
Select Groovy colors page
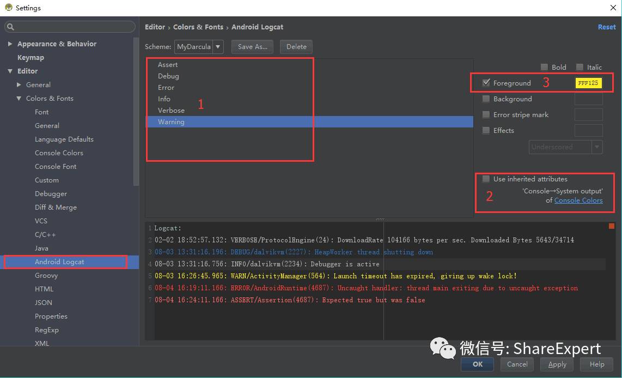pyautogui.click(x=46, y=275)
